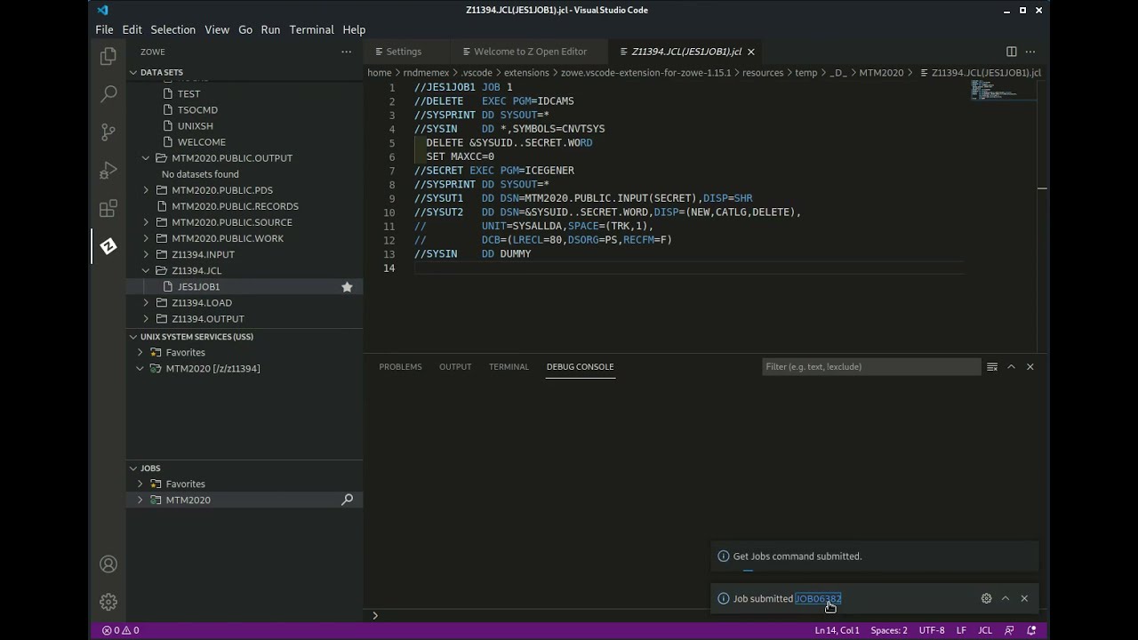Image resolution: width=1138 pixels, height=640 pixels.
Task: Open the Explorer view icon
Action: pos(108,56)
